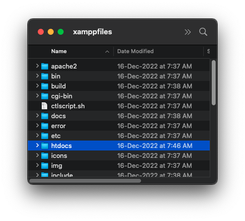The width and height of the screenshot is (245, 221).
Task: Click the apache2 folder icon
Action: tap(45, 66)
